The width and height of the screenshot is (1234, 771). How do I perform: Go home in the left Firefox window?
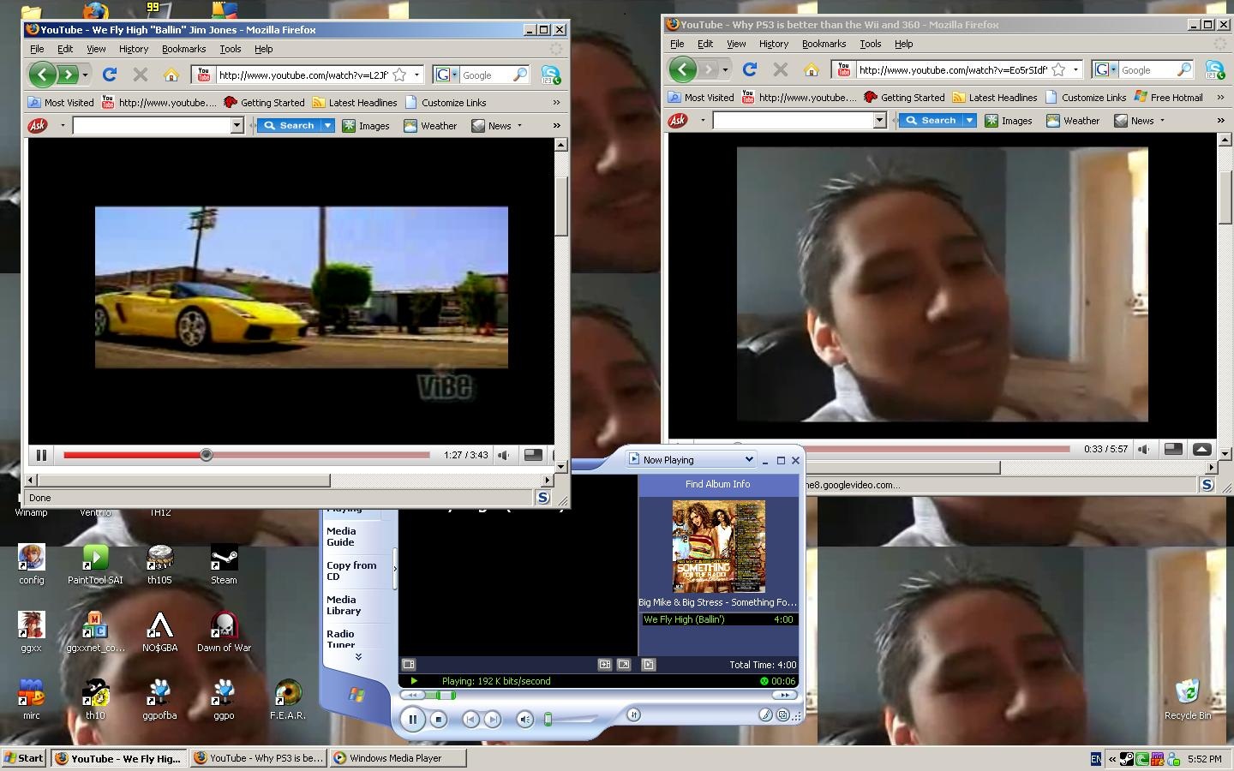(171, 75)
